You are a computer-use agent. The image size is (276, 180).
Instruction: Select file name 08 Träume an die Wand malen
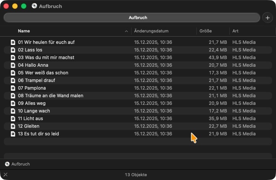50,96
